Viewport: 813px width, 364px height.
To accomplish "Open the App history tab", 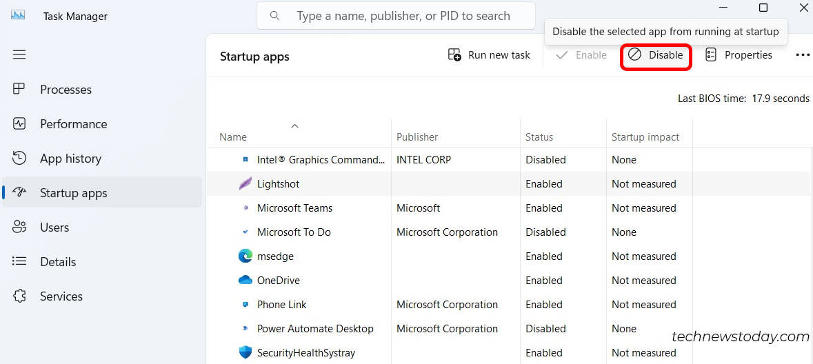I will pos(102,158).
